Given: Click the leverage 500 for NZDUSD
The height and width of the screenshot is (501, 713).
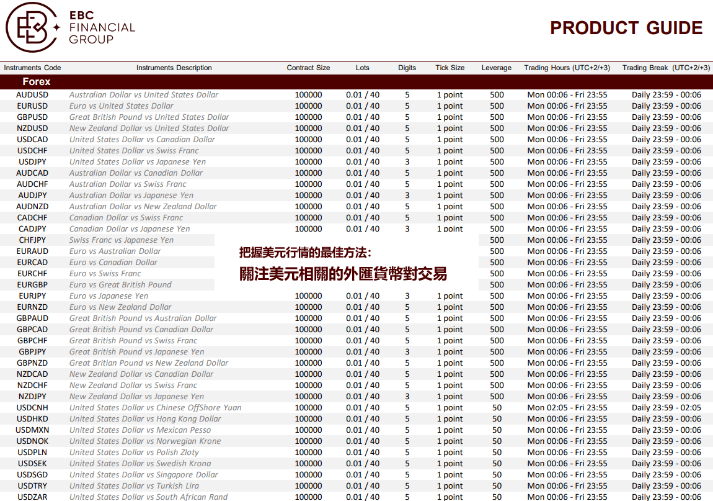Looking at the screenshot, I should tap(497, 129).
